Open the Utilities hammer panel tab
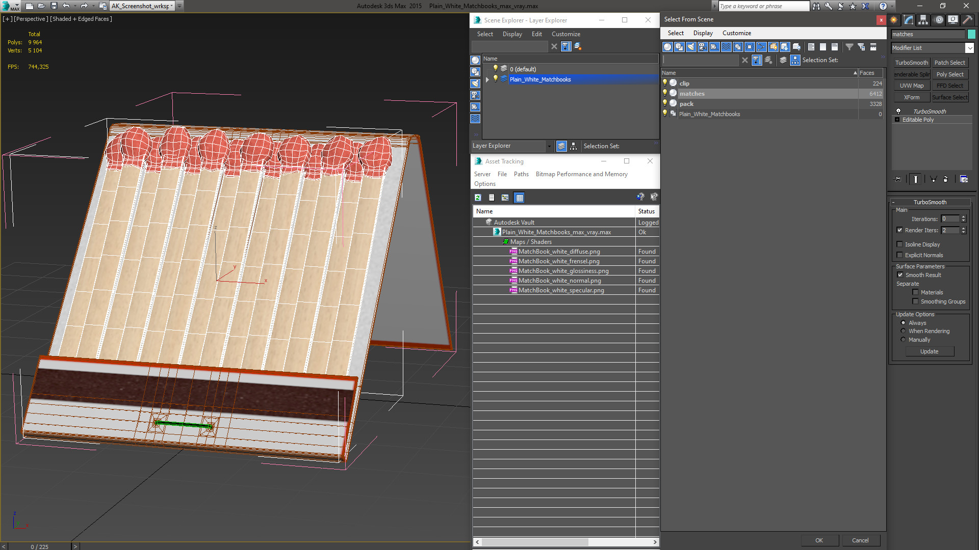 pos(967,20)
